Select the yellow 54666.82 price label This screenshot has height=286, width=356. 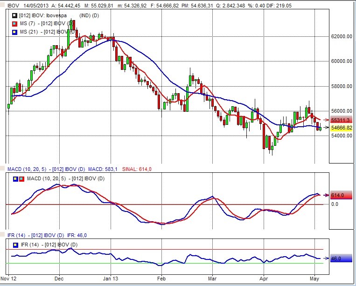point(341,128)
